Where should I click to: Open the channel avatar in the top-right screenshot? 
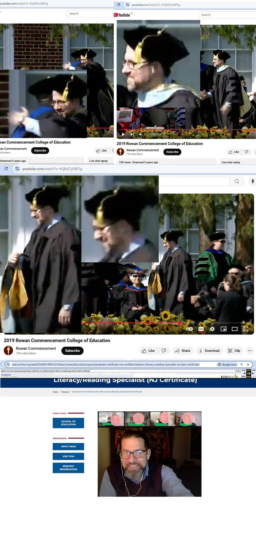point(120,152)
